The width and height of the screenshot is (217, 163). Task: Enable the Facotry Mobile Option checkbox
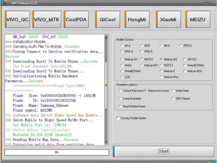(118, 118)
